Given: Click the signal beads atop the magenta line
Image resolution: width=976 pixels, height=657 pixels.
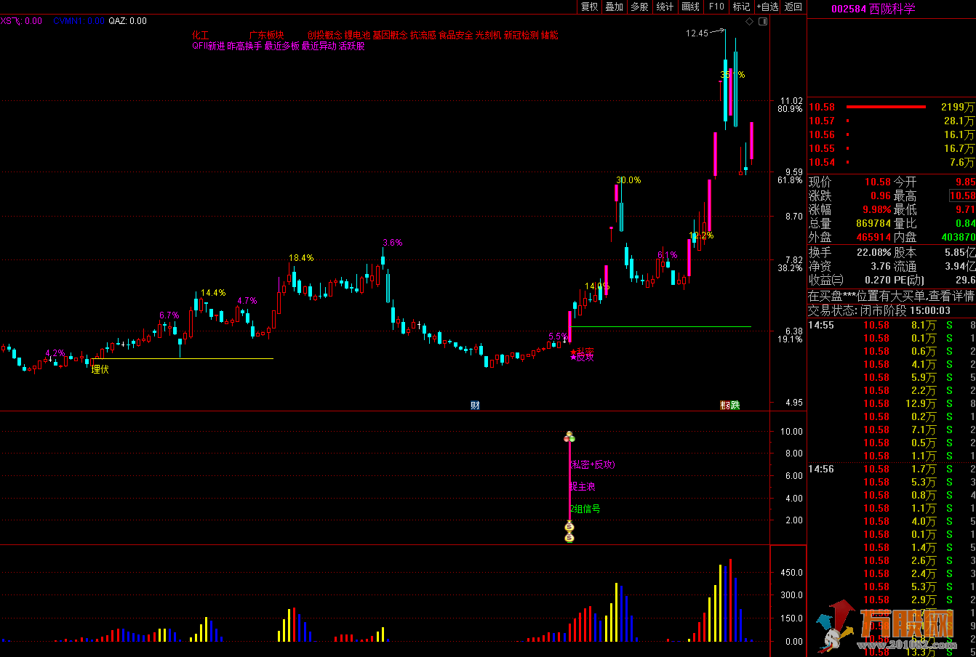Looking at the screenshot, I should (x=569, y=437).
